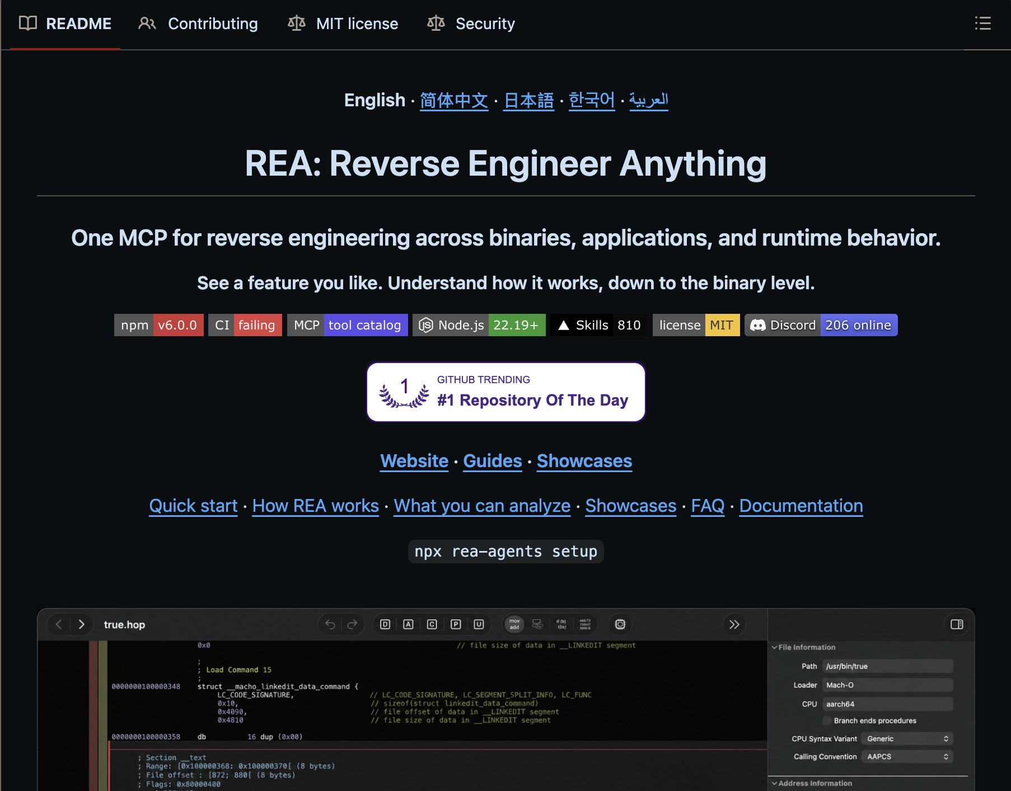Open the CPU Syntax Variant dropdown

[x=907, y=738]
